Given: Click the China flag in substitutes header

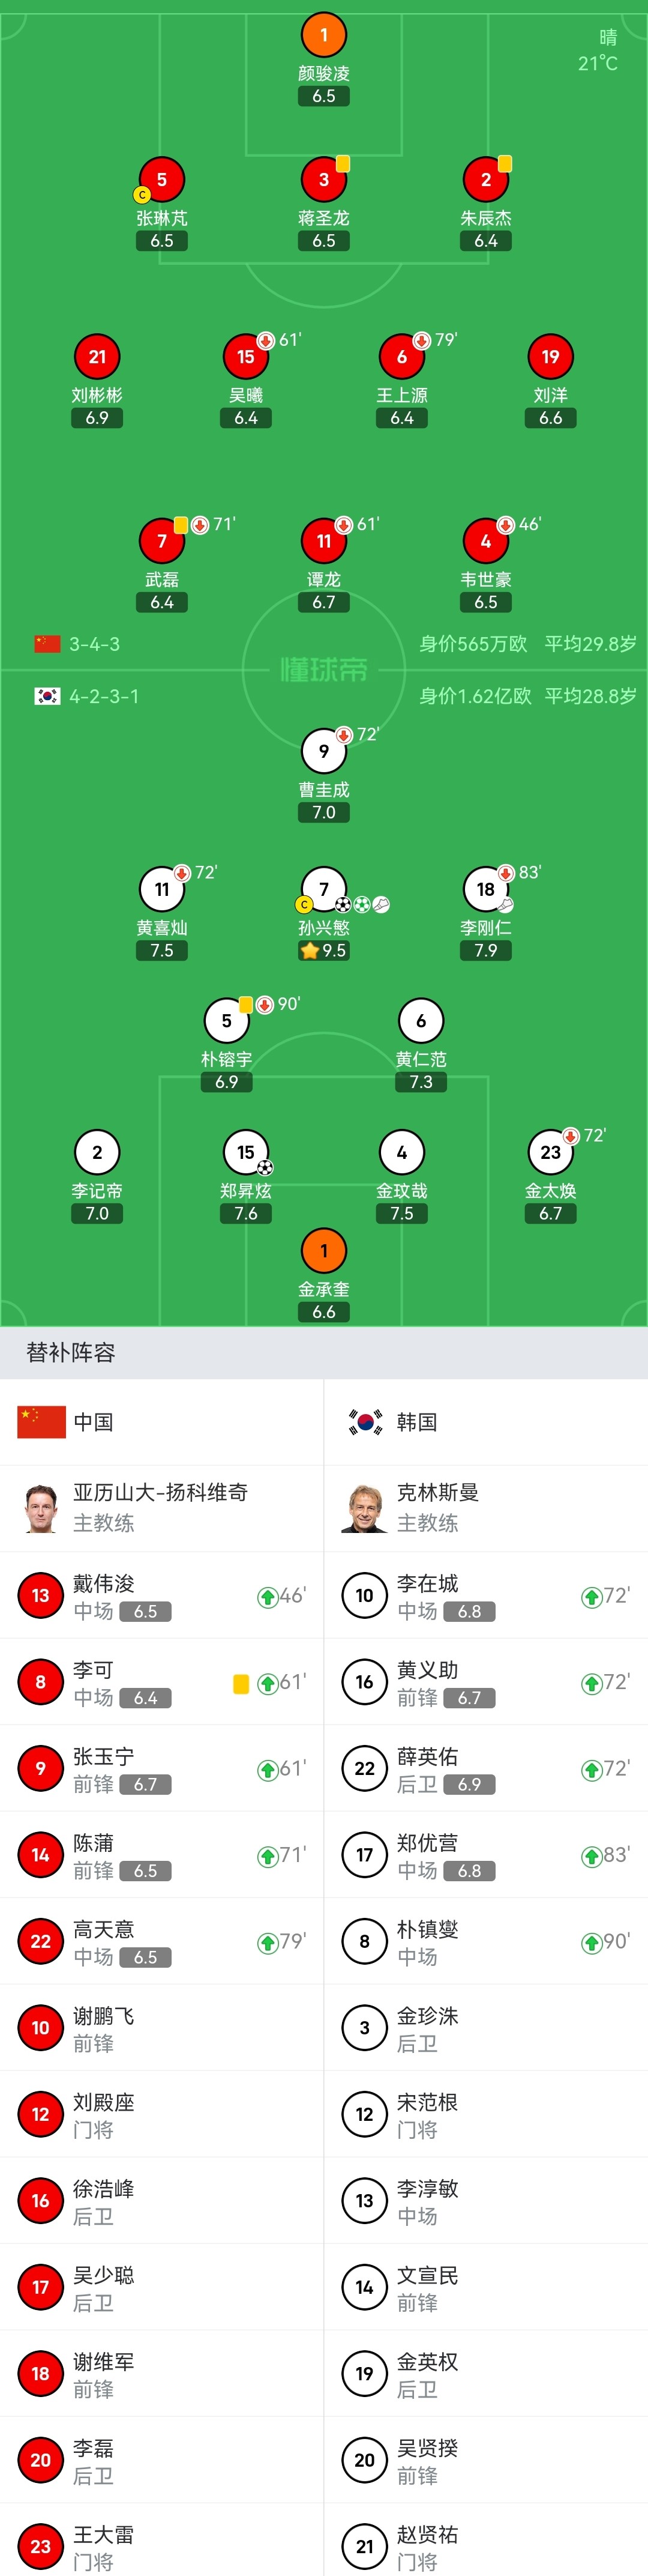Looking at the screenshot, I should [x=41, y=1422].
